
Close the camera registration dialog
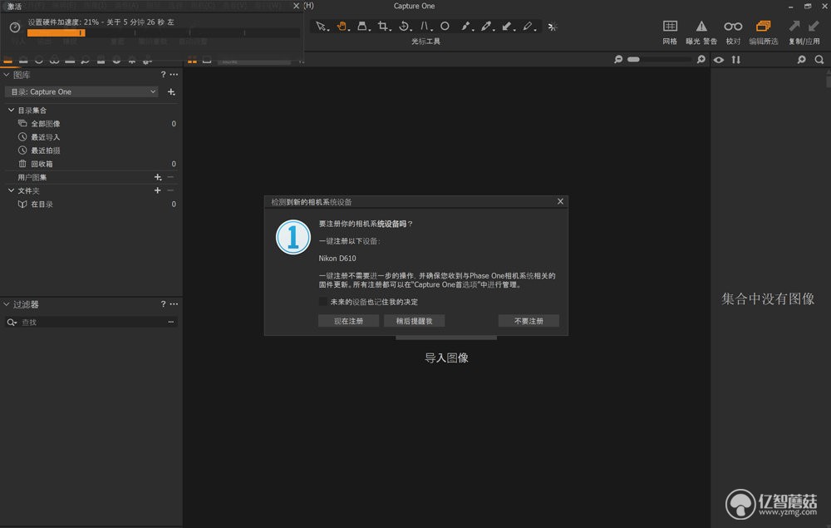pos(560,201)
